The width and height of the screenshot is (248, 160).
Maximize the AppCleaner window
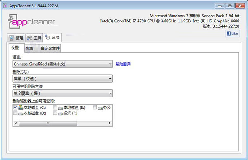click(230, 6)
